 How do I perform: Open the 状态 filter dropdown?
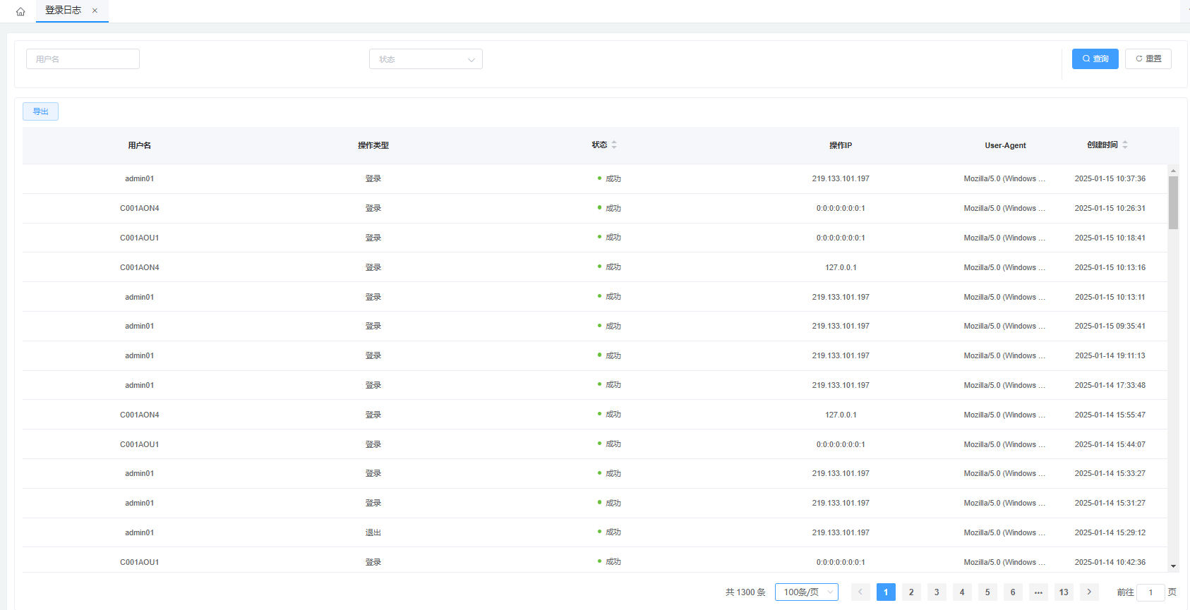coord(426,59)
